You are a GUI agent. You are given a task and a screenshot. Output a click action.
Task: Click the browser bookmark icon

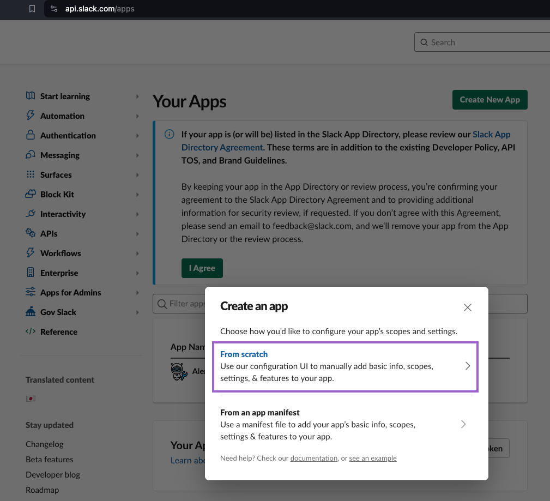(x=32, y=9)
